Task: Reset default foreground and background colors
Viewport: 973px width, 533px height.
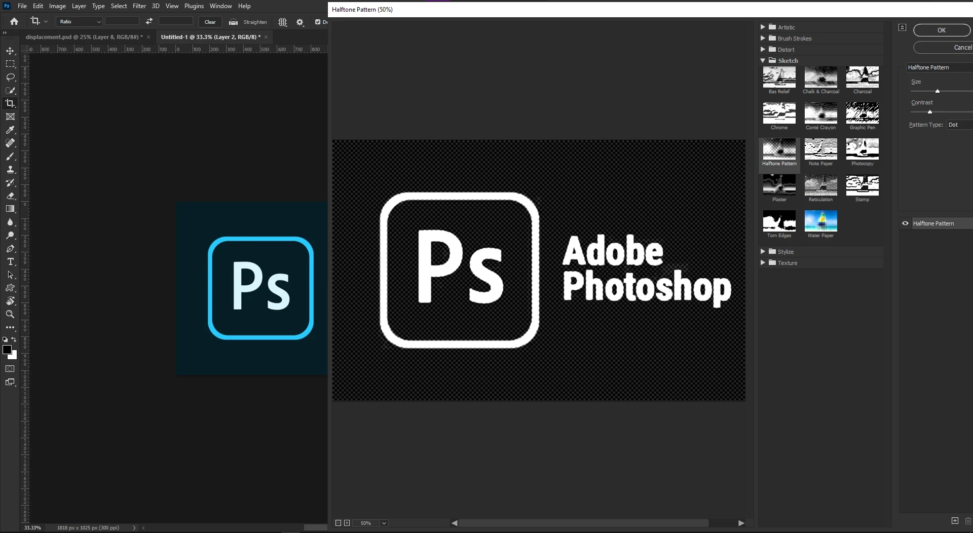Action: [x=5, y=339]
